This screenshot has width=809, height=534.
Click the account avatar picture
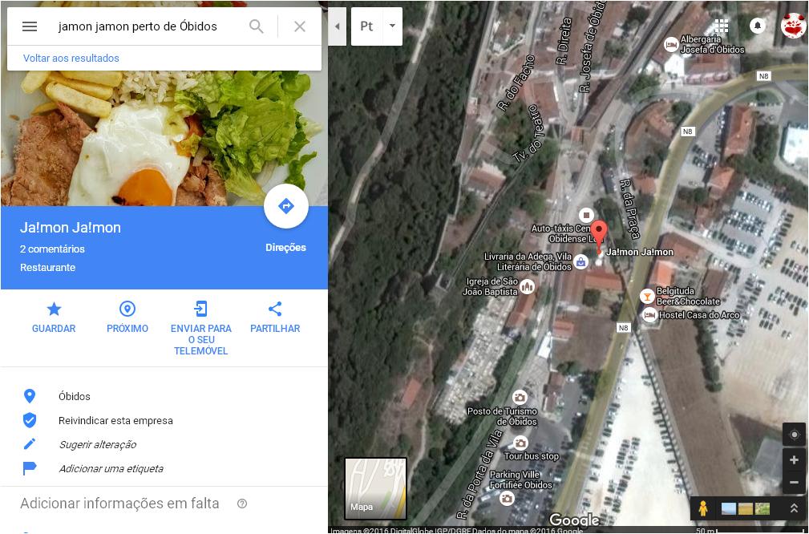pos(794,26)
